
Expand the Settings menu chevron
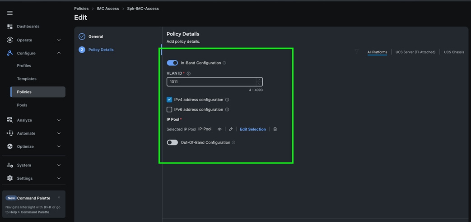(59, 178)
